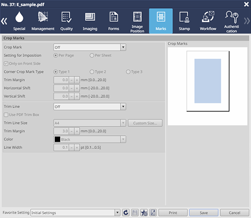Viewport: 251px width, 218px height.
Task: Open the Workflow tab
Action: click(x=208, y=21)
